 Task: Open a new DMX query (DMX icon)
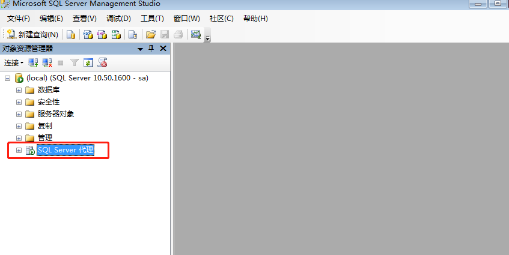[102, 34]
